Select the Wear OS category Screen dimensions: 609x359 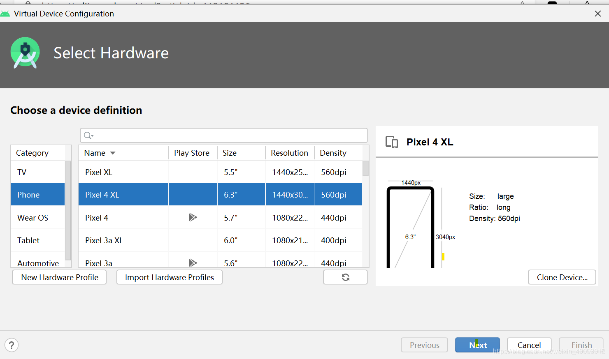tap(38, 218)
